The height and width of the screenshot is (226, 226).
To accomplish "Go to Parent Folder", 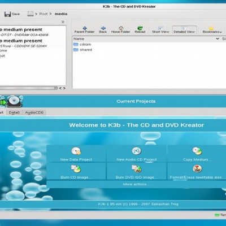I will tap(84, 30).
